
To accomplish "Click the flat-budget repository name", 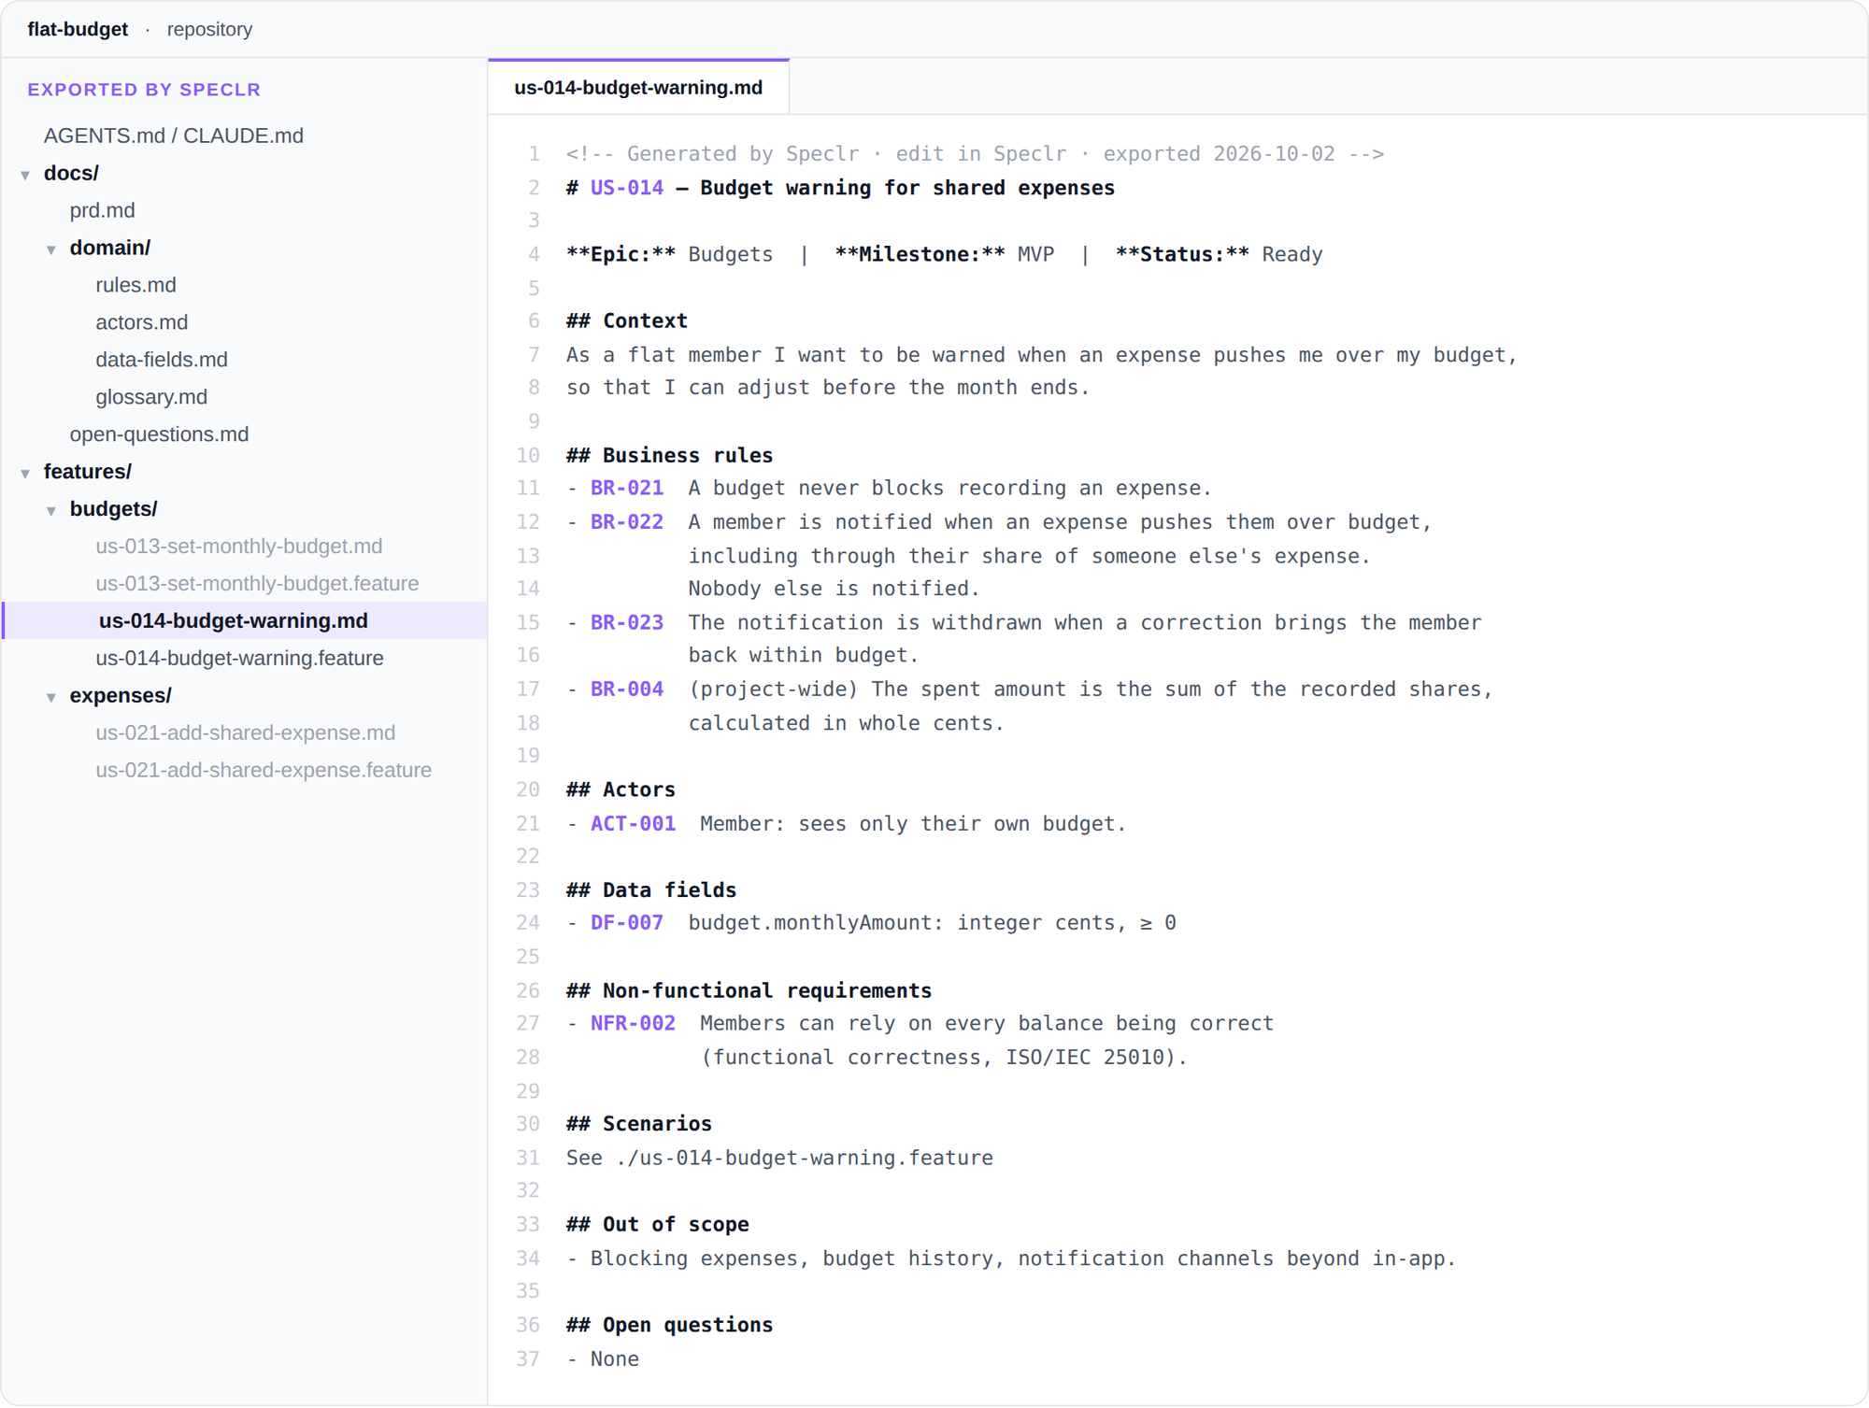I will (x=78, y=29).
